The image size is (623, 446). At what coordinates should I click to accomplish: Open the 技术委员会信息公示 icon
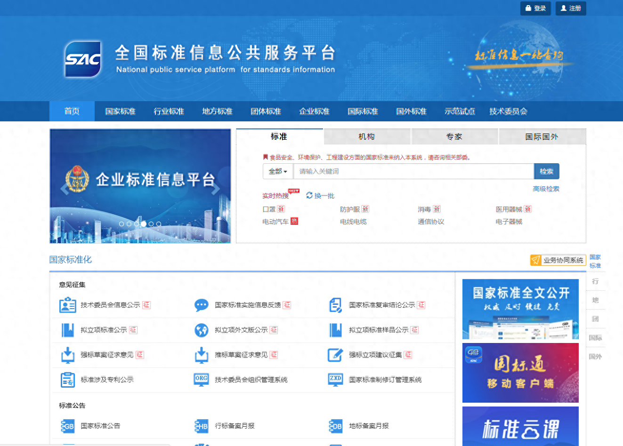pos(68,305)
